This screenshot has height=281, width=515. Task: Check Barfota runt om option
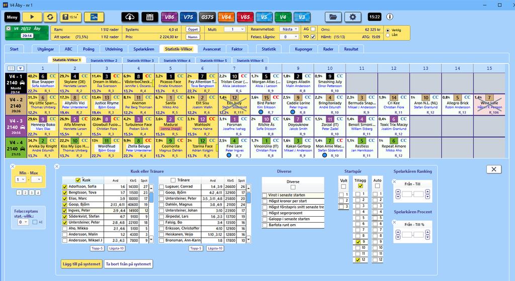coord(265,226)
